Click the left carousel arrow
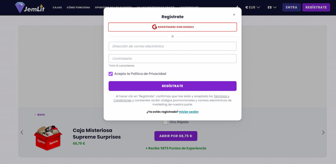This screenshot has height=164, width=336. point(22,132)
